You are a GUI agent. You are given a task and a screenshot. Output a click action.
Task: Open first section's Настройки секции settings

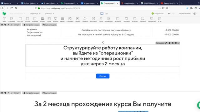(x=31, y=25)
